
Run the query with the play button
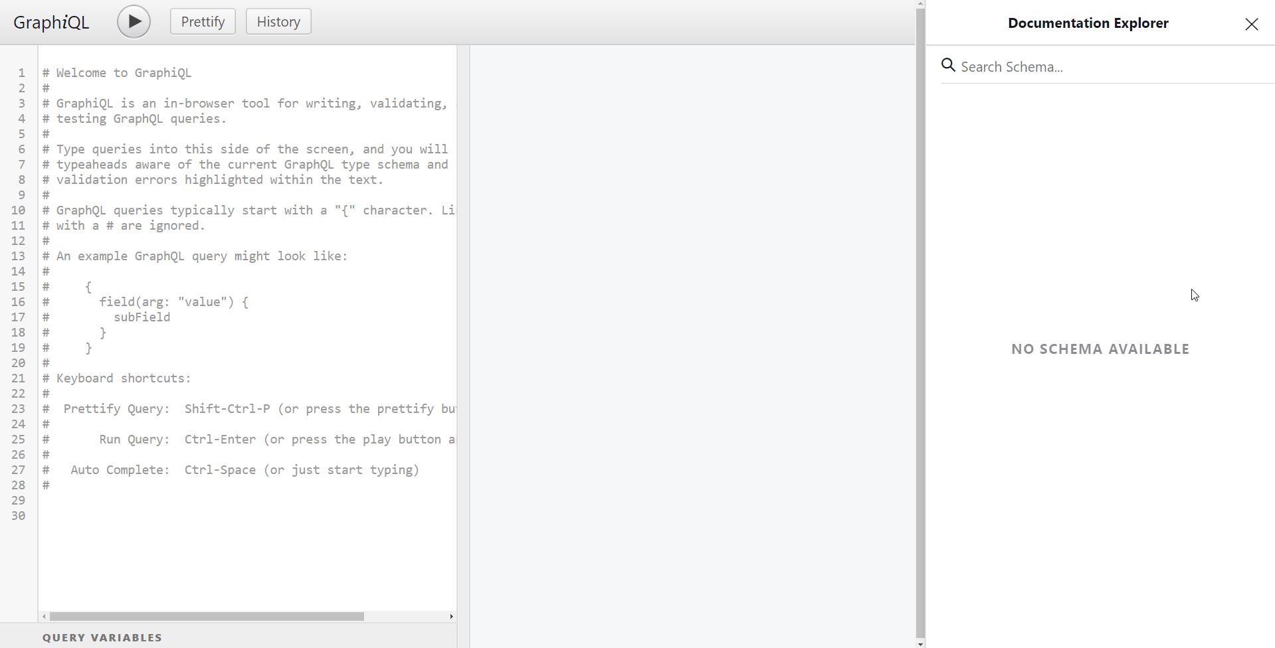(x=134, y=22)
